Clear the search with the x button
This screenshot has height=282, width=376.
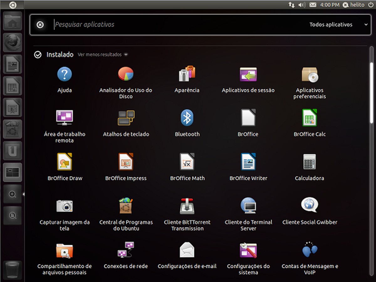pos(39,24)
